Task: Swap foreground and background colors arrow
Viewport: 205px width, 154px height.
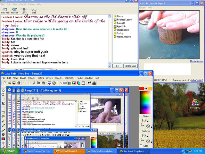Action: [146, 89]
